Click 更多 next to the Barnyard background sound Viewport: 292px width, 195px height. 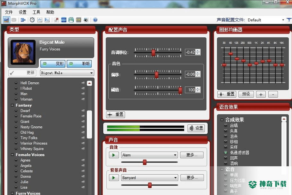tap(192, 178)
